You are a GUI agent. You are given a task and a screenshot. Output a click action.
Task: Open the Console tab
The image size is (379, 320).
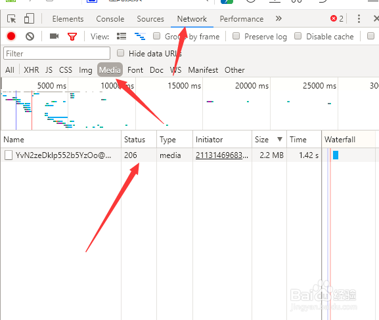[x=110, y=19]
